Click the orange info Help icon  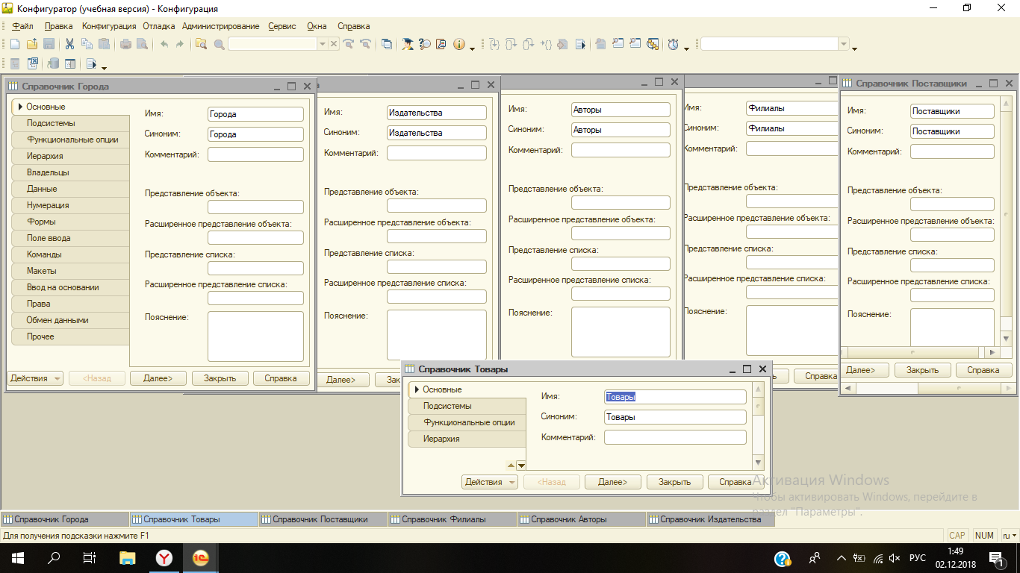459,45
